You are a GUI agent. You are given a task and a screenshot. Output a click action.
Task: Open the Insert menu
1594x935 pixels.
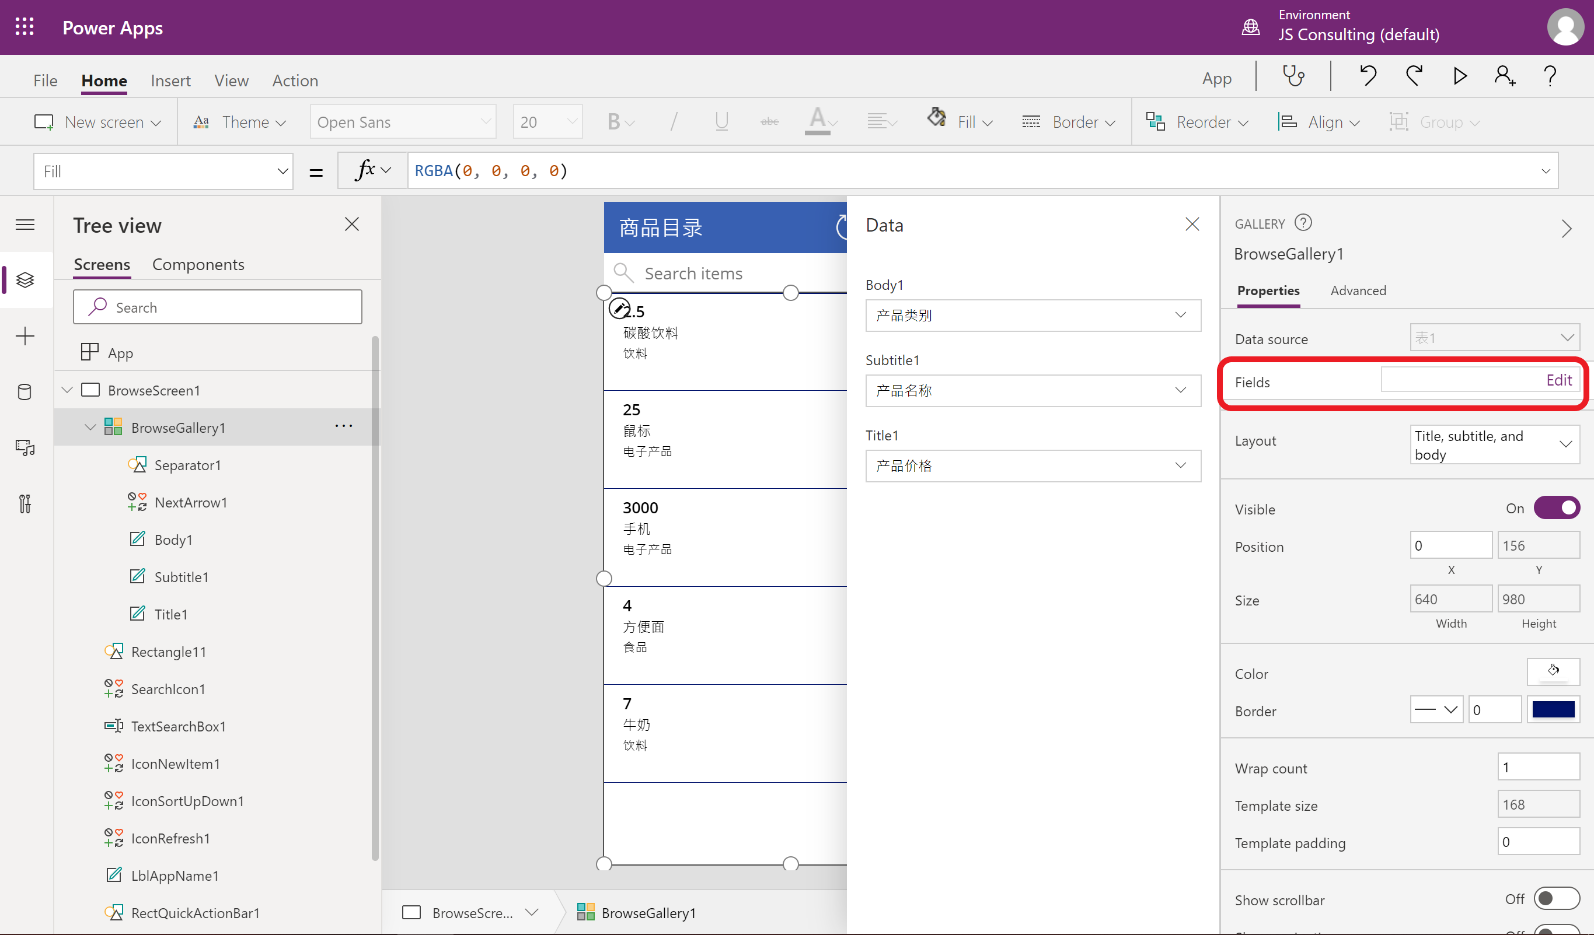[x=171, y=80]
